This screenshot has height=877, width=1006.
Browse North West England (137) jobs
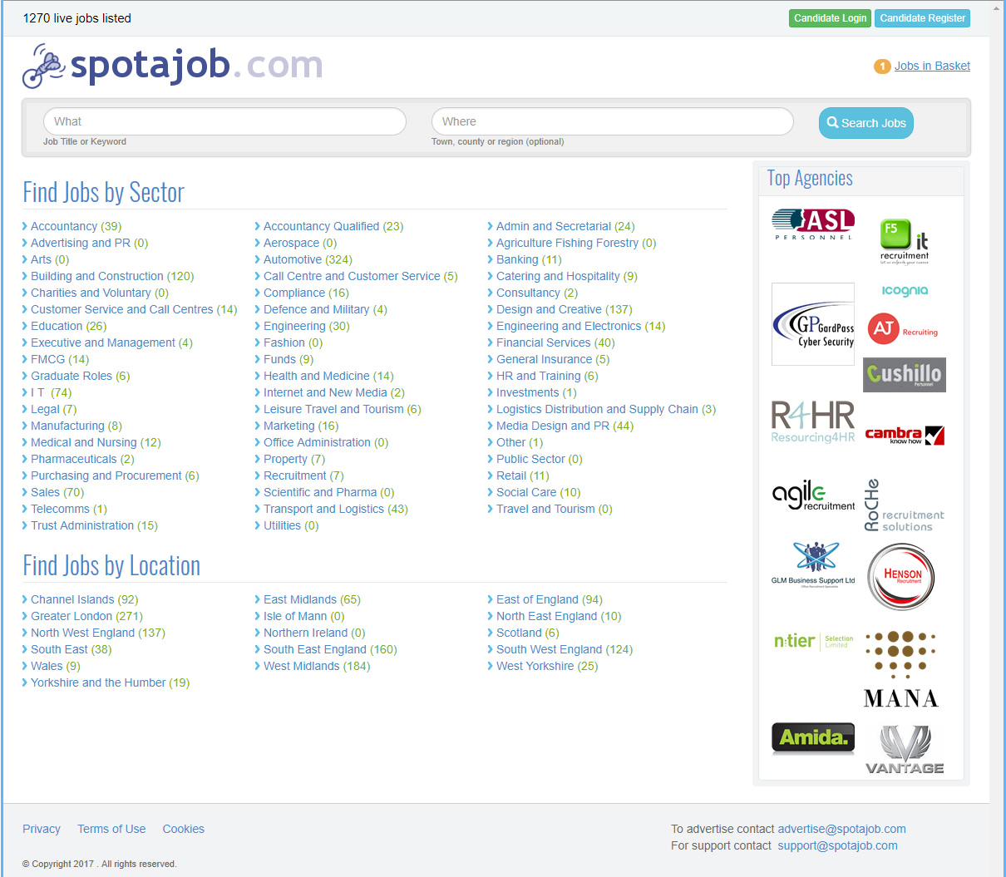pos(98,633)
